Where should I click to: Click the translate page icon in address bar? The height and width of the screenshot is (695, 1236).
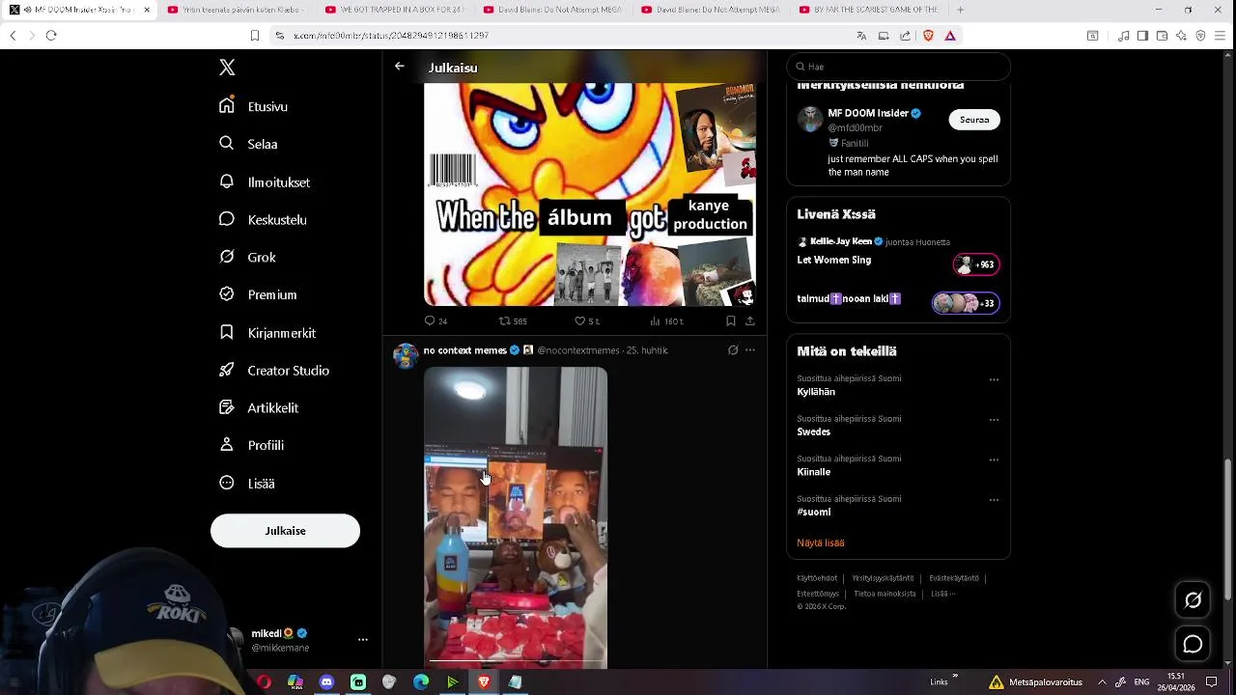(x=861, y=36)
